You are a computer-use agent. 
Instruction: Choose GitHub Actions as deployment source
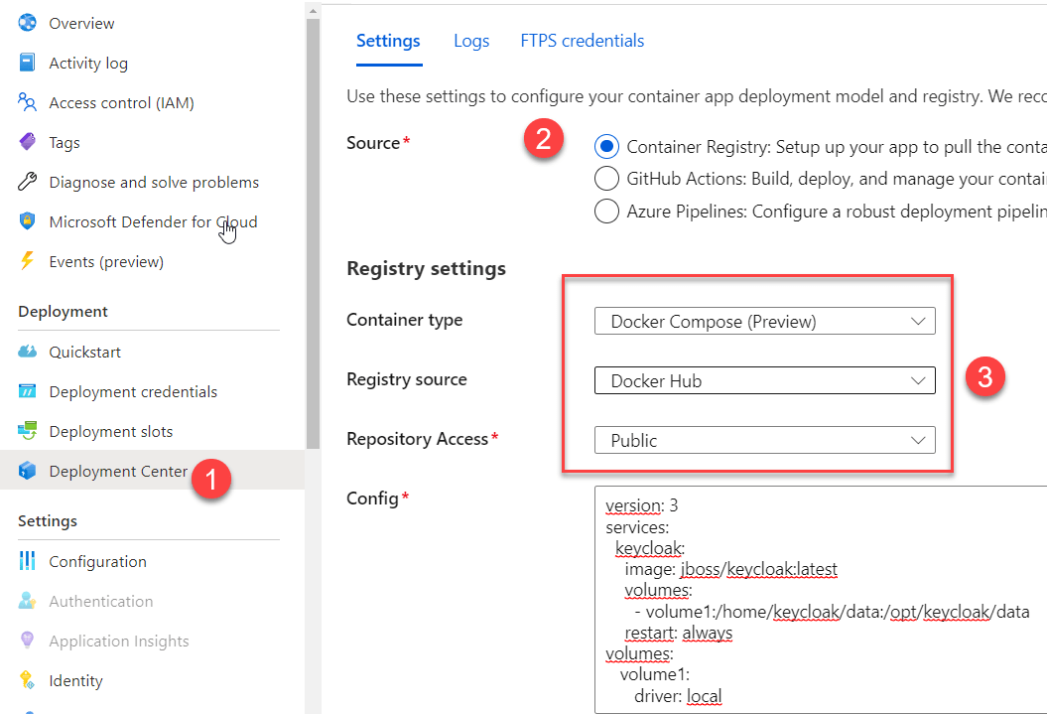[x=606, y=179]
